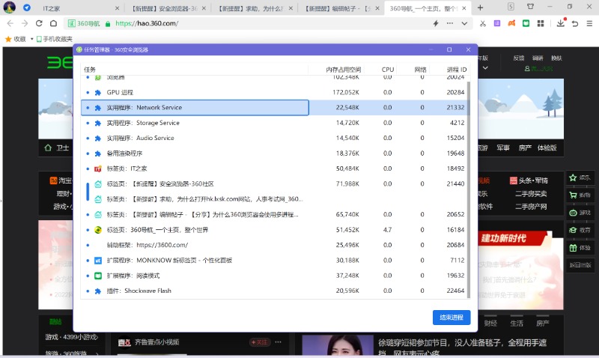Open the 收藏 favorites star button
The height and width of the screenshot is (358, 599).
[15, 39]
